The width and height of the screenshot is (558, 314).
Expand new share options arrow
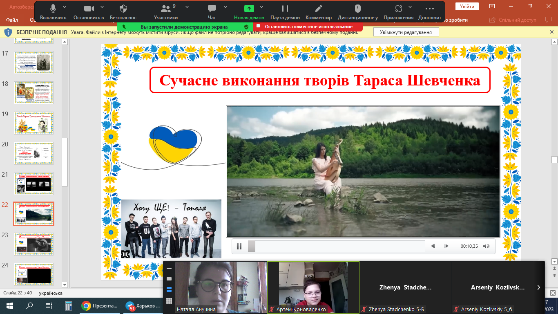[261, 7]
